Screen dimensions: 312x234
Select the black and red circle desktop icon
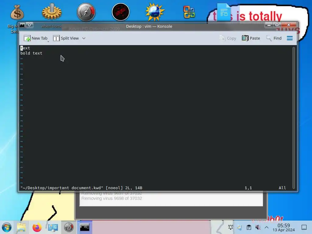coord(121,12)
